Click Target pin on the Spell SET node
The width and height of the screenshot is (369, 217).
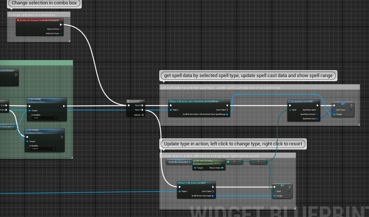coord(274,196)
